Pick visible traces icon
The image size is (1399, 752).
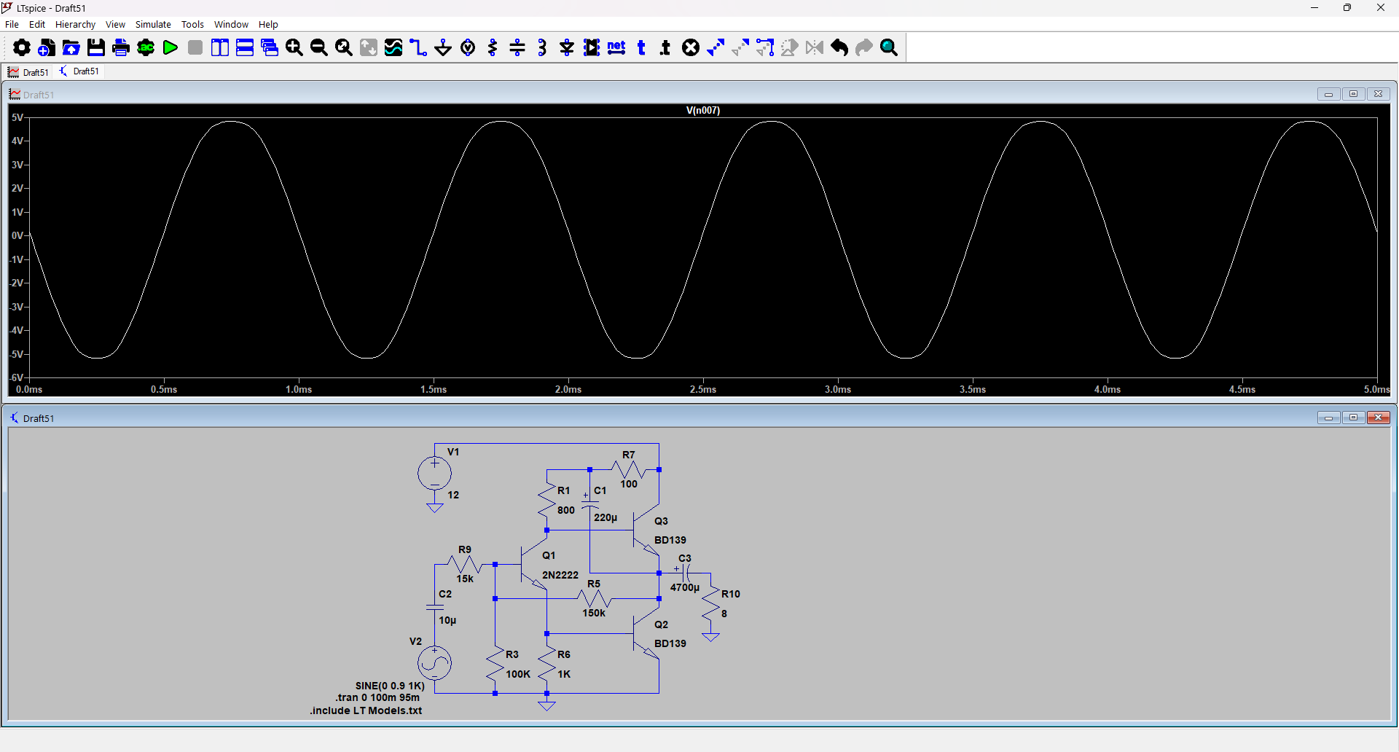(393, 48)
